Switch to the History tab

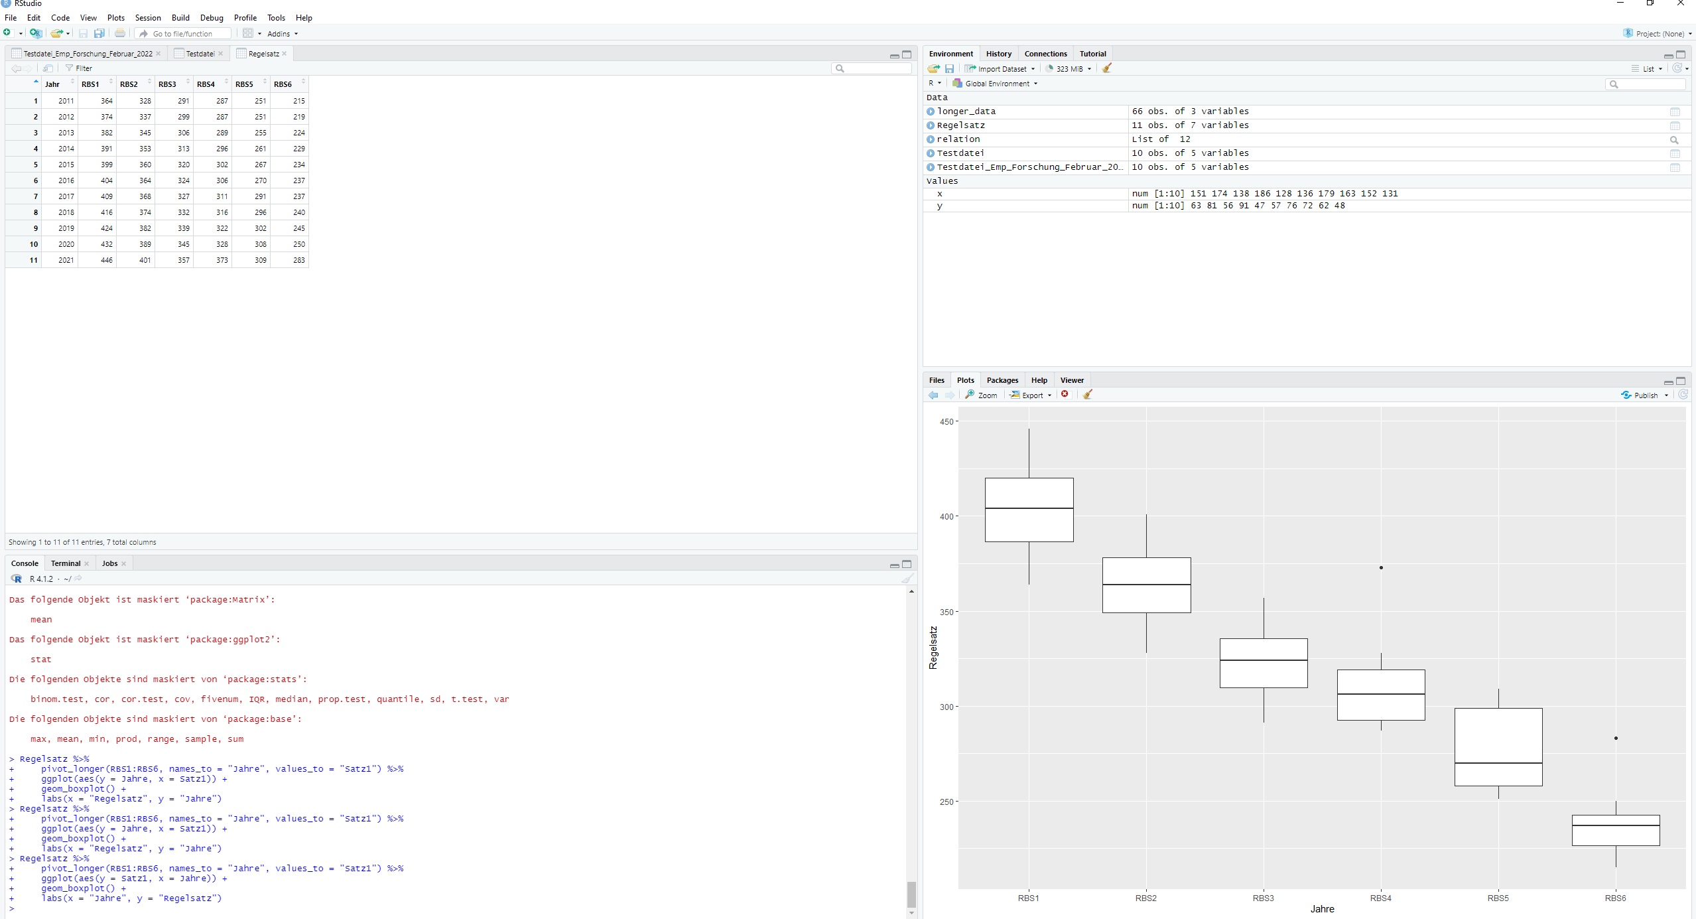(998, 54)
